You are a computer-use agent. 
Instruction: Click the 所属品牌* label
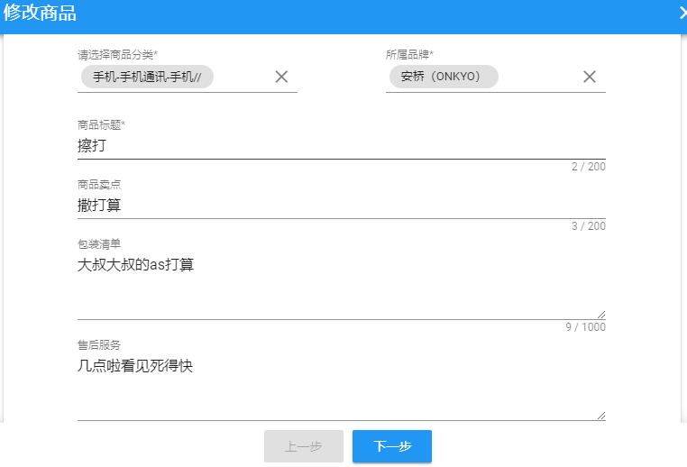tap(409, 55)
